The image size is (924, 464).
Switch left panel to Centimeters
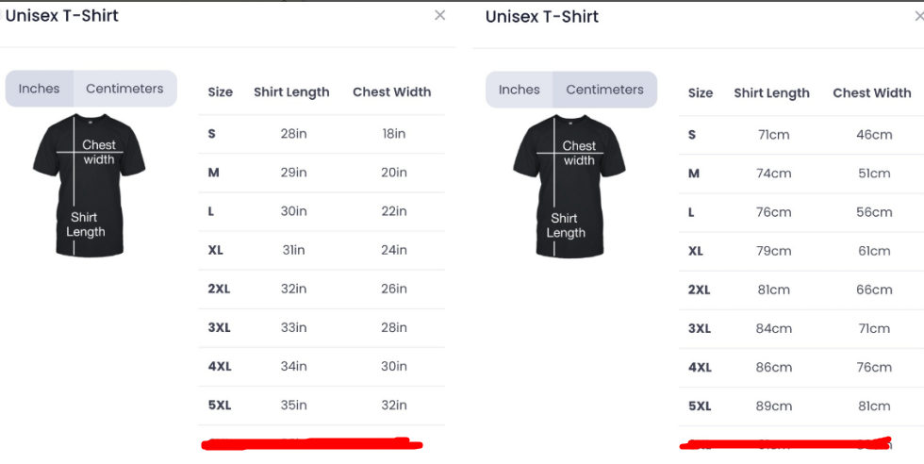tap(124, 89)
